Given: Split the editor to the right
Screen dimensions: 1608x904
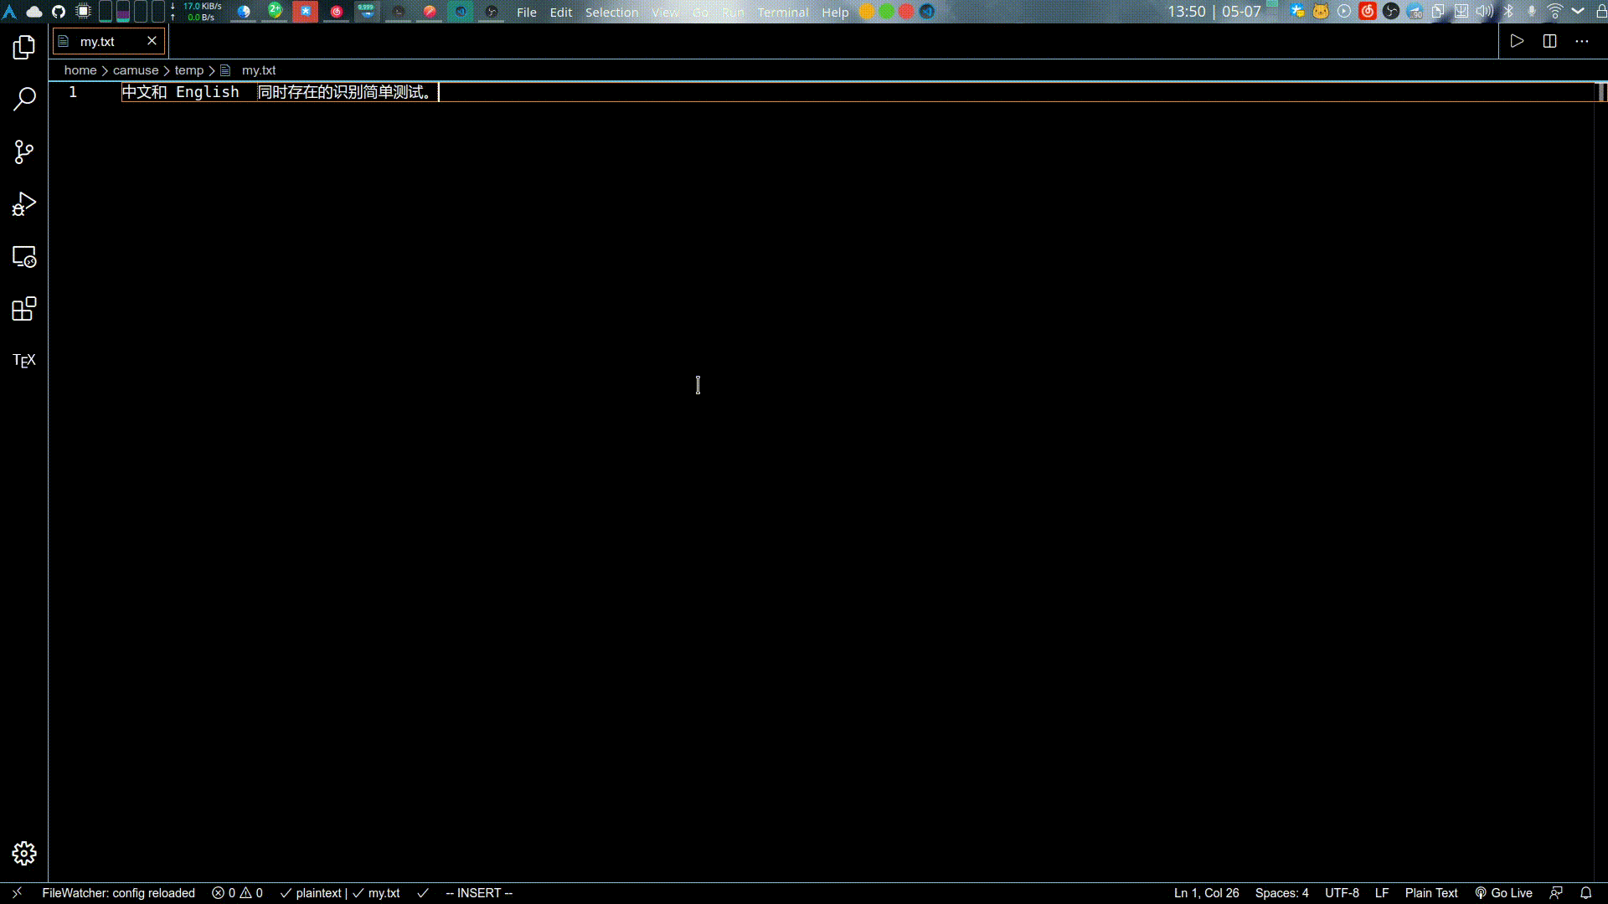Looking at the screenshot, I should [1549, 41].
